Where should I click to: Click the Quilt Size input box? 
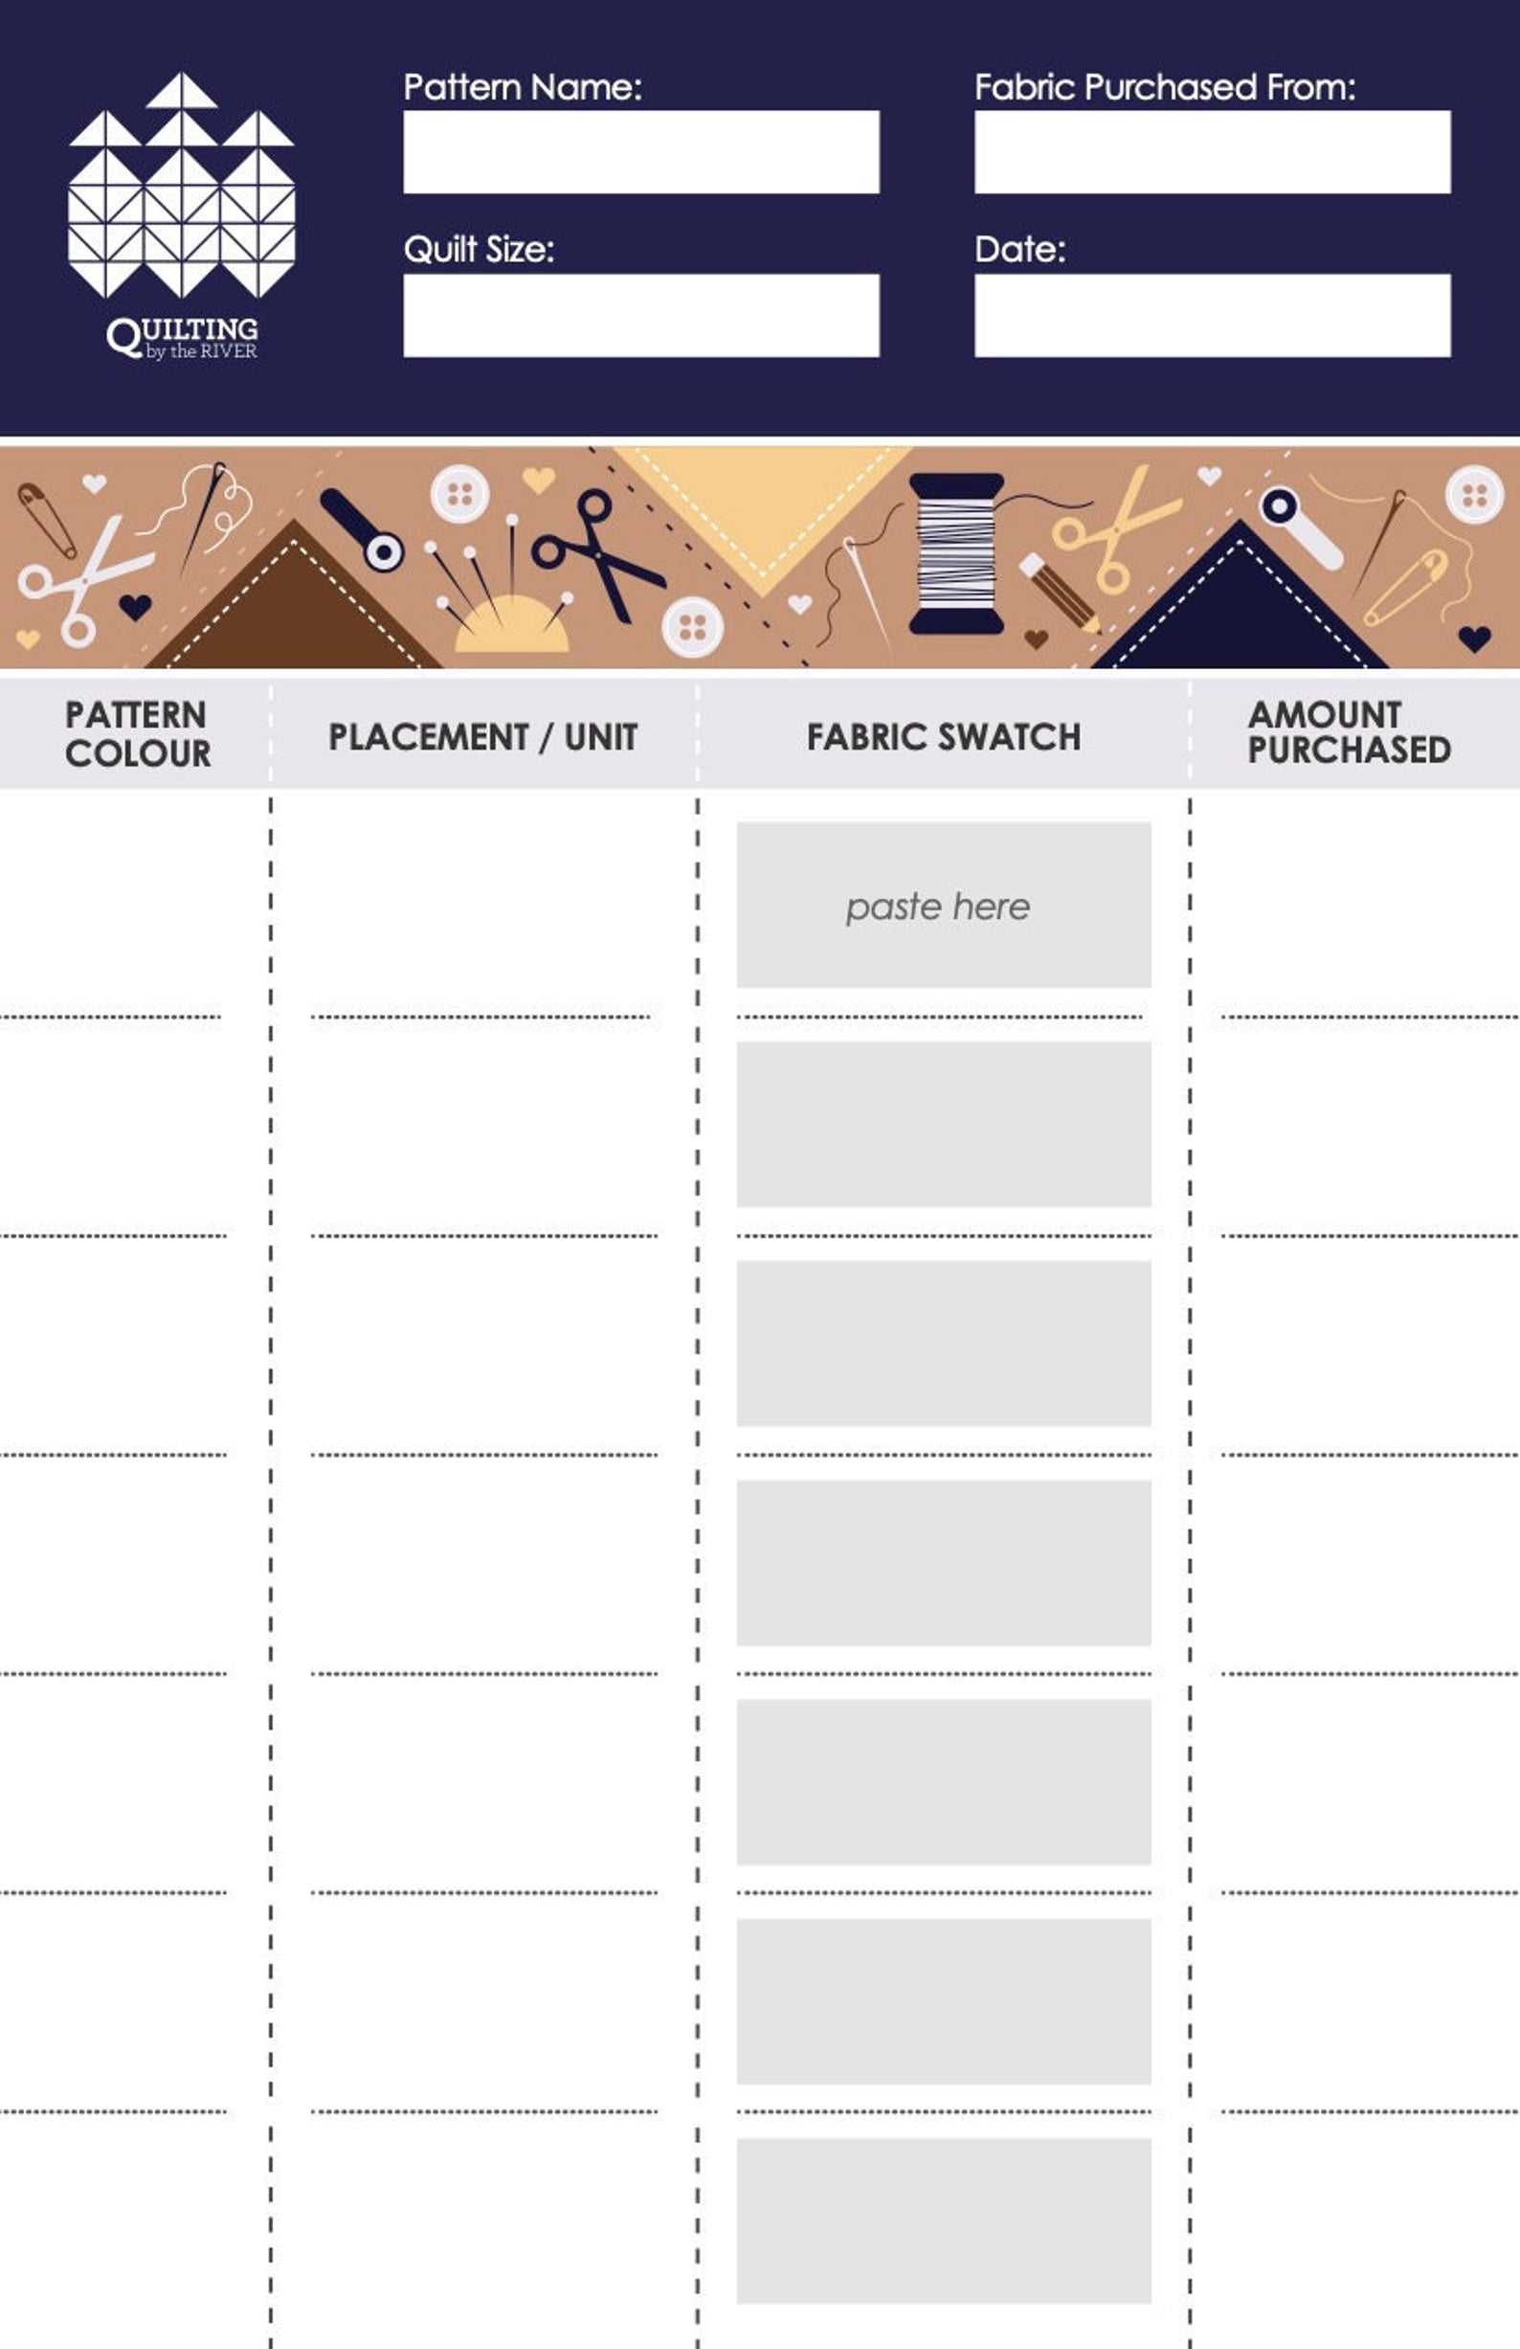tap(640, 315)
